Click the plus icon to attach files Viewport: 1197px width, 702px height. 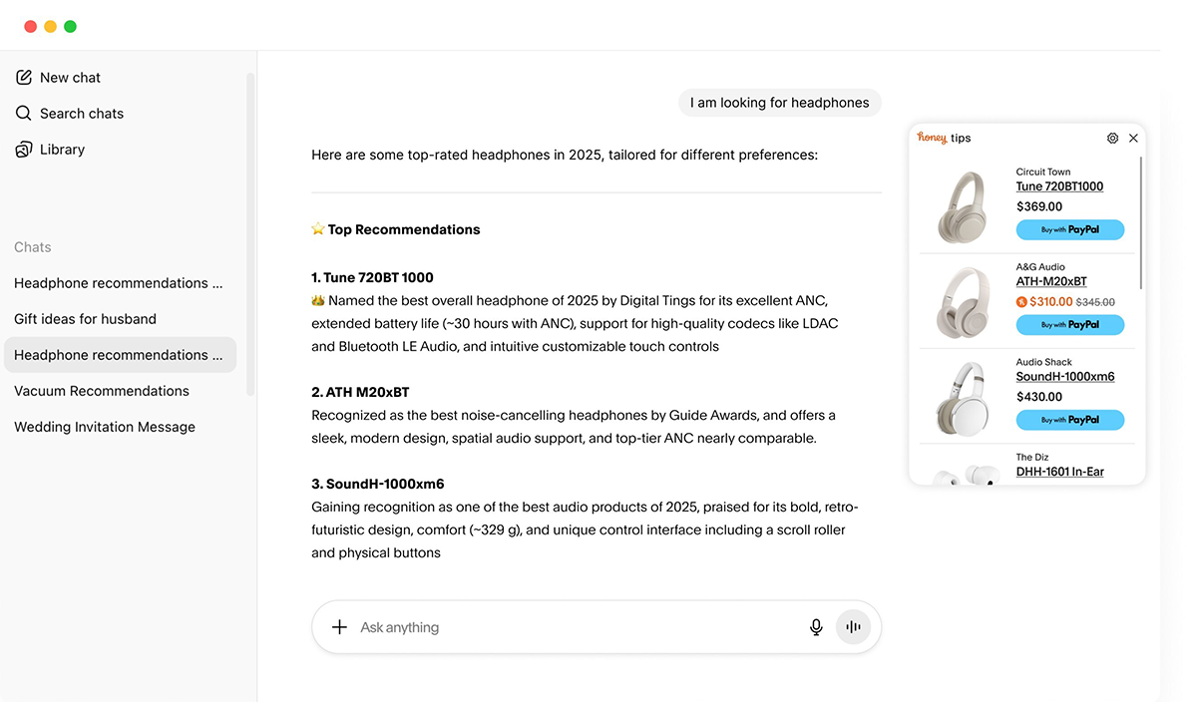[339, 626]
